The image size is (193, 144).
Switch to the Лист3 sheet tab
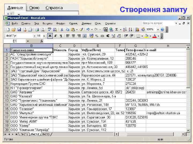click(46, 134)
